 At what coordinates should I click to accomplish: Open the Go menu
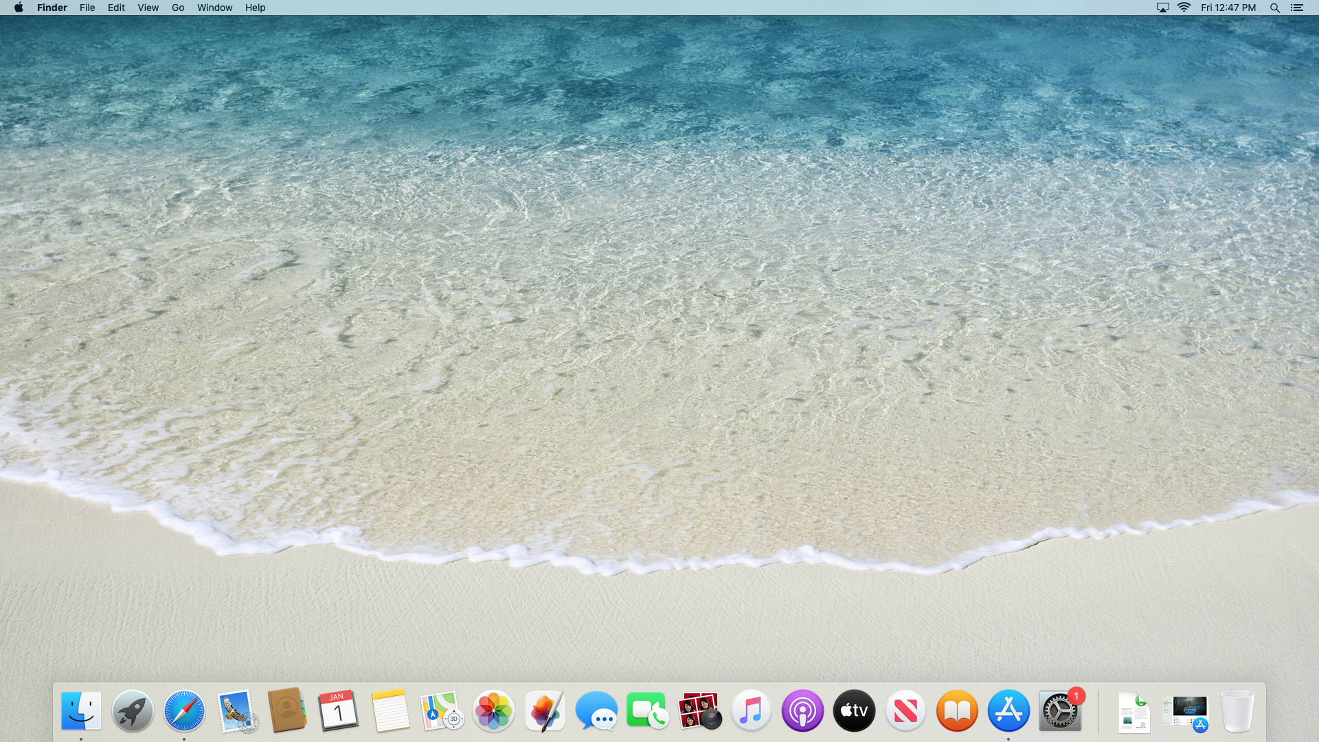[x=178, y=8]
